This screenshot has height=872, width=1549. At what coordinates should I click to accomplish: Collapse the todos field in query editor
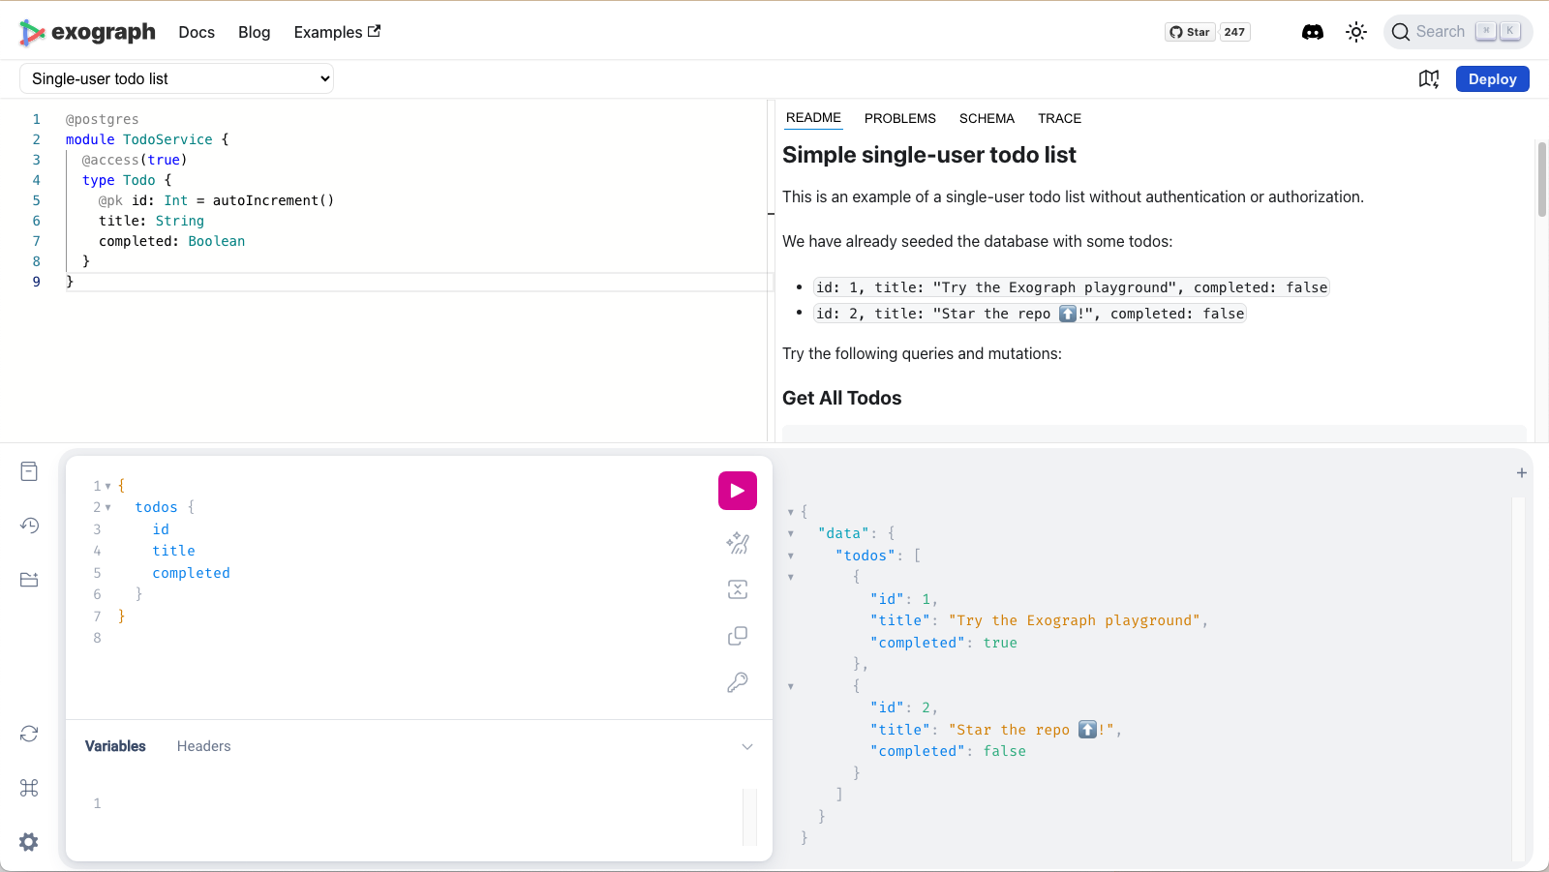click(108, 507)
